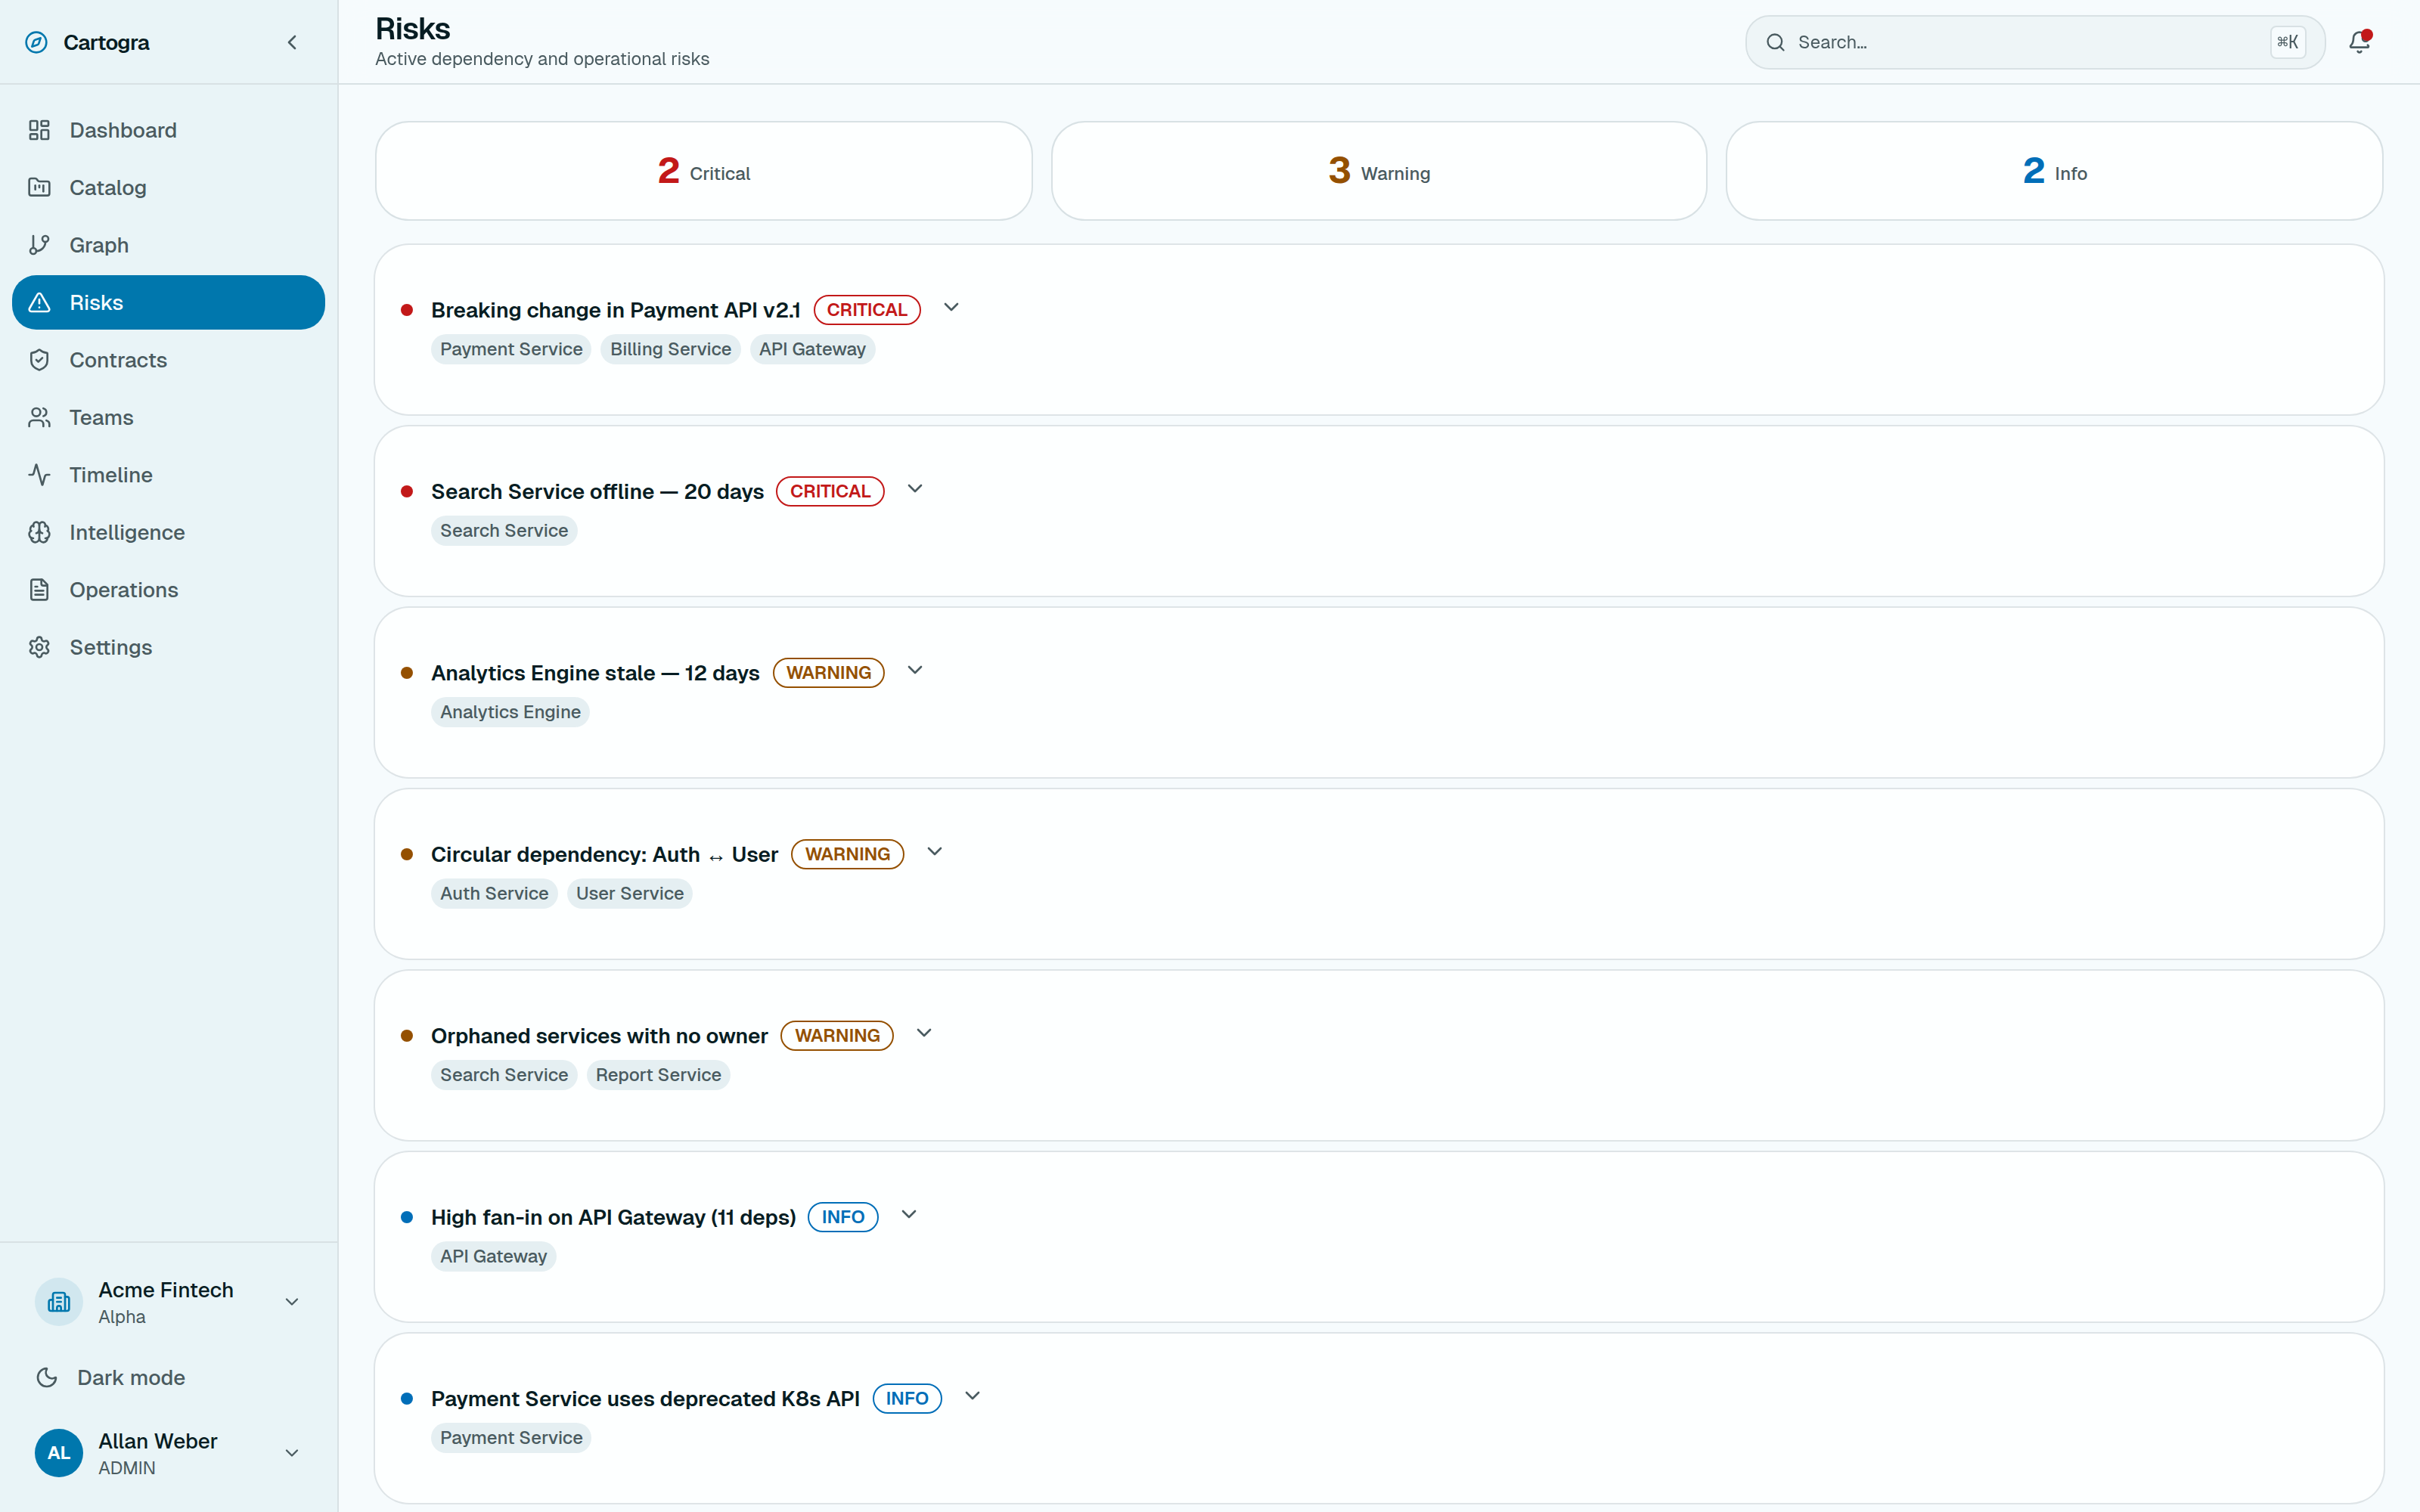
Task: Navigate to Graph view
Action: [x=168, y=245]
